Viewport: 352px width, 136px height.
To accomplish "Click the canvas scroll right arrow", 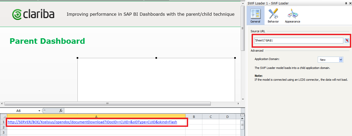I will [239, 104].
